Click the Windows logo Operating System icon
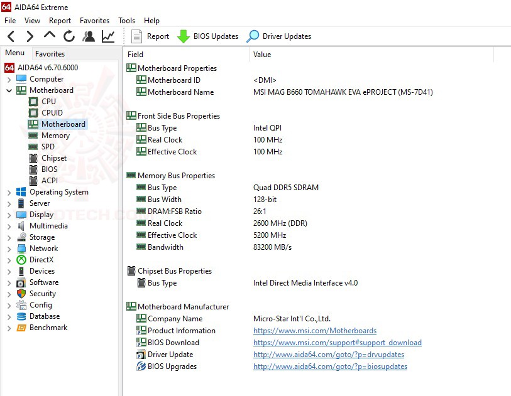This screenshot has width=511, height=396. click(x=21, y=192)
